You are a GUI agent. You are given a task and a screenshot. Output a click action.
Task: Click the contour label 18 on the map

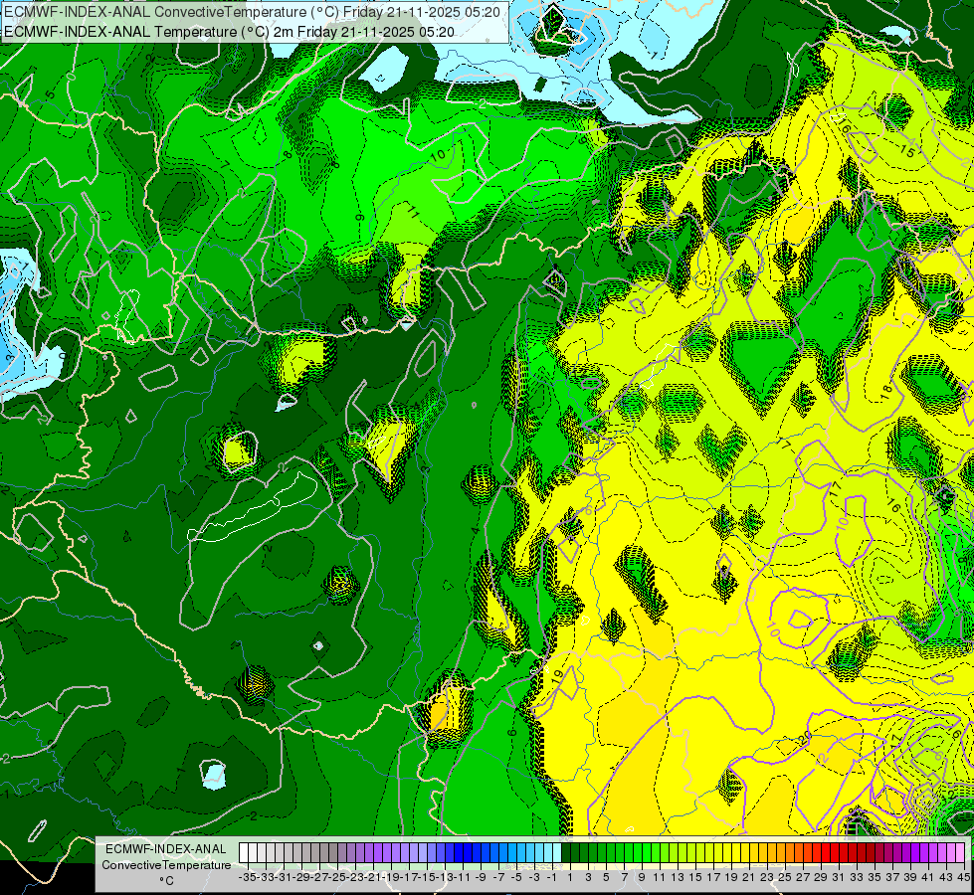(886, 391)
